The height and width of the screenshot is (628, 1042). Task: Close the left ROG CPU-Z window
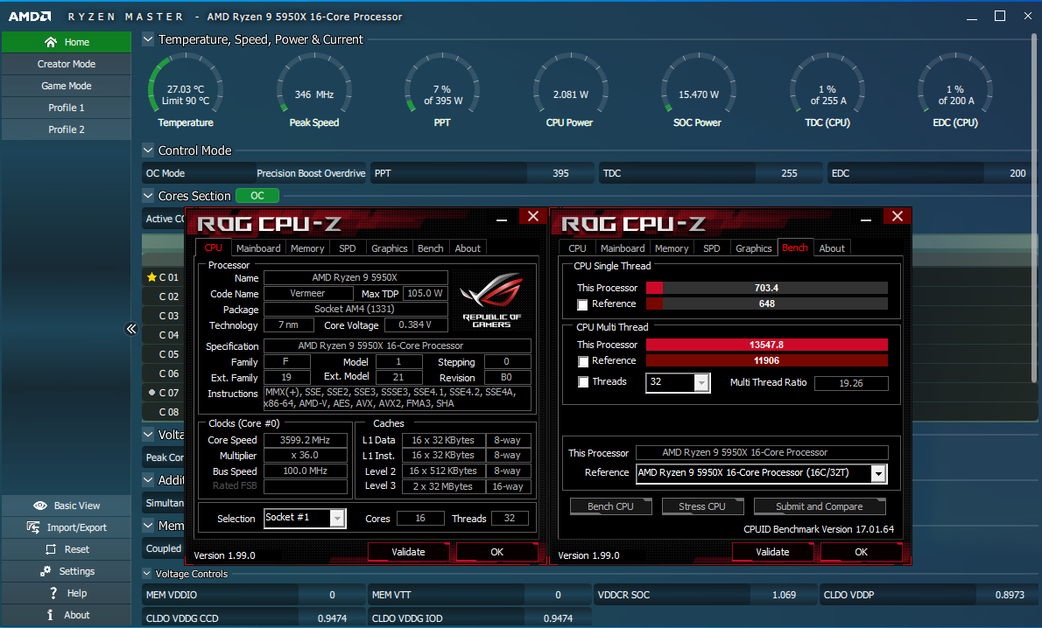click(533, 216)
